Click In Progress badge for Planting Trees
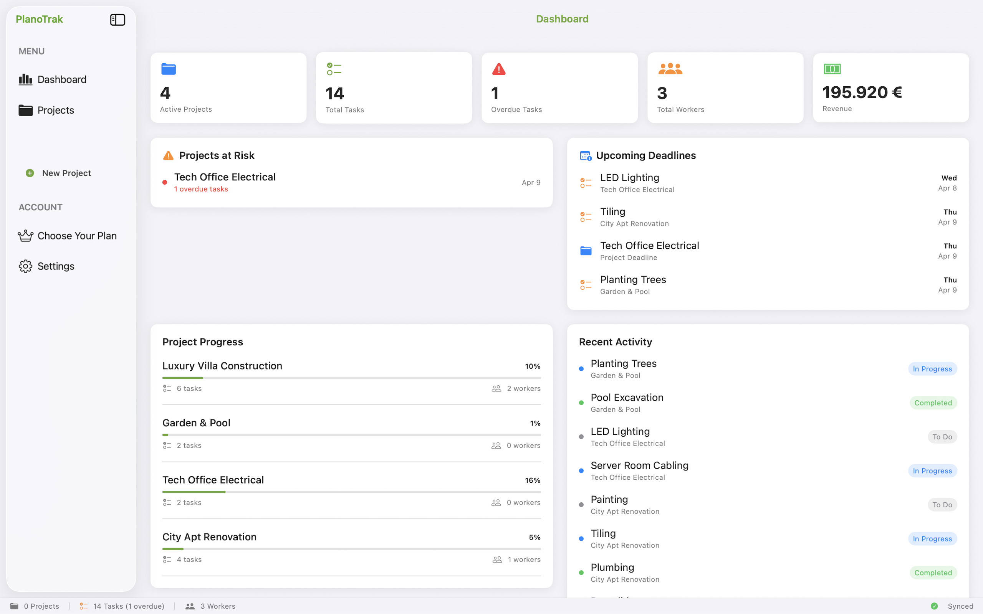The height and width of the screenshot is (614, 983). tap(932, 369)
